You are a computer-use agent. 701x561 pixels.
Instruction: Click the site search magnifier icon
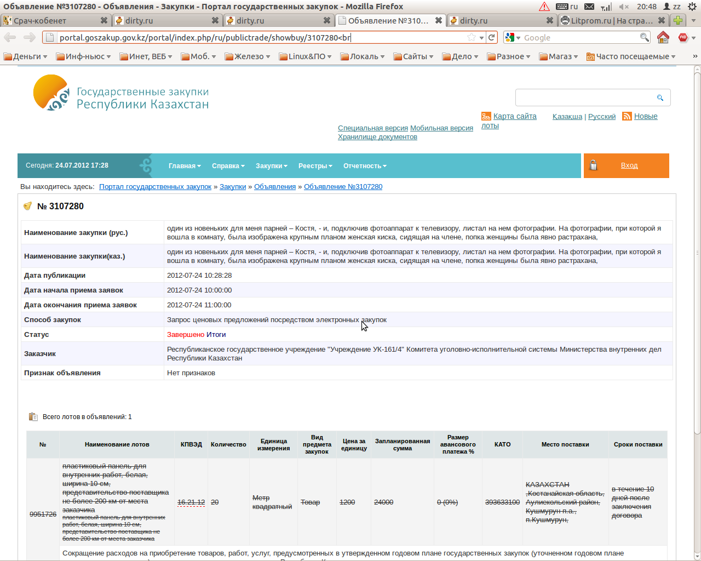(x=660, y=98)
